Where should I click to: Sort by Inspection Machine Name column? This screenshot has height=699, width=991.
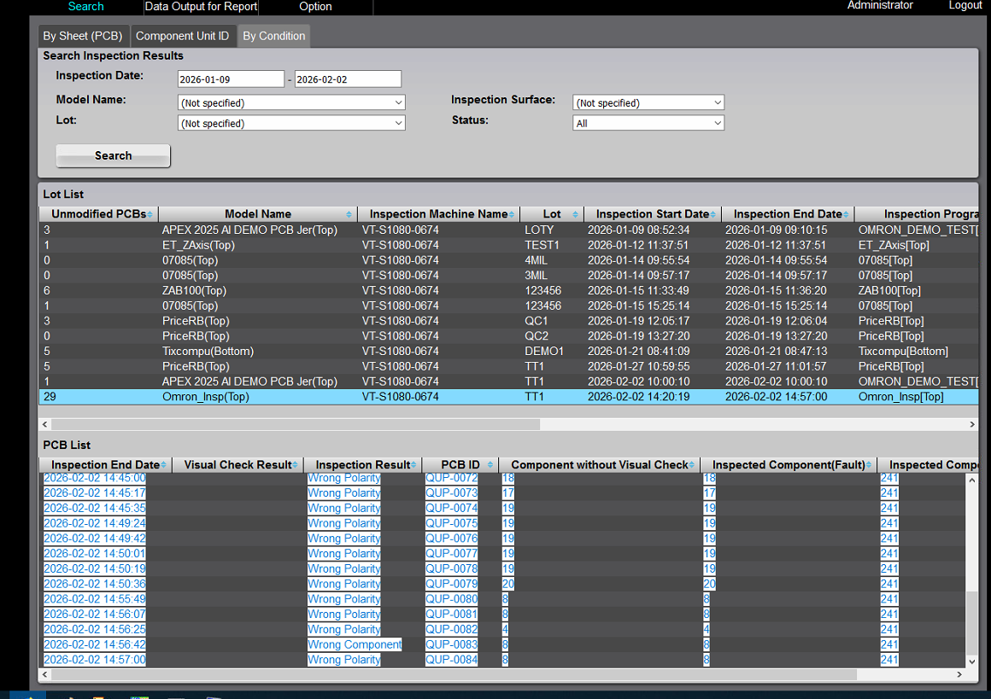[x=438, y=214]
